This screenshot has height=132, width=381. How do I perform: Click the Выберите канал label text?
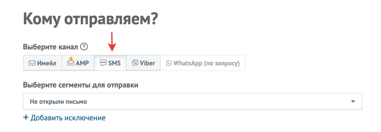coord(50,47)
